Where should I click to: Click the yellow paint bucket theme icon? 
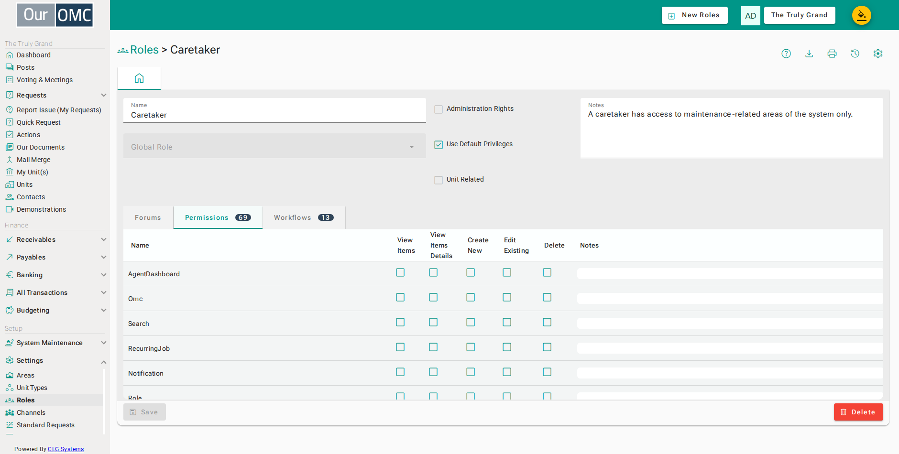(x=862, y=15)
